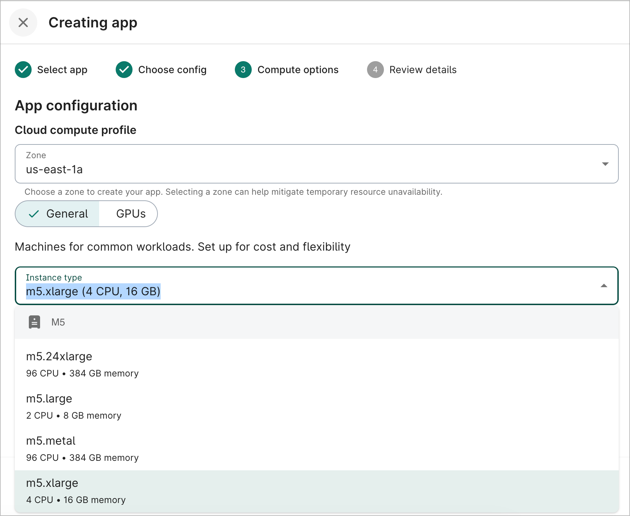
Task: Switch to the GPUs machine category
Action: click(130, 213)
